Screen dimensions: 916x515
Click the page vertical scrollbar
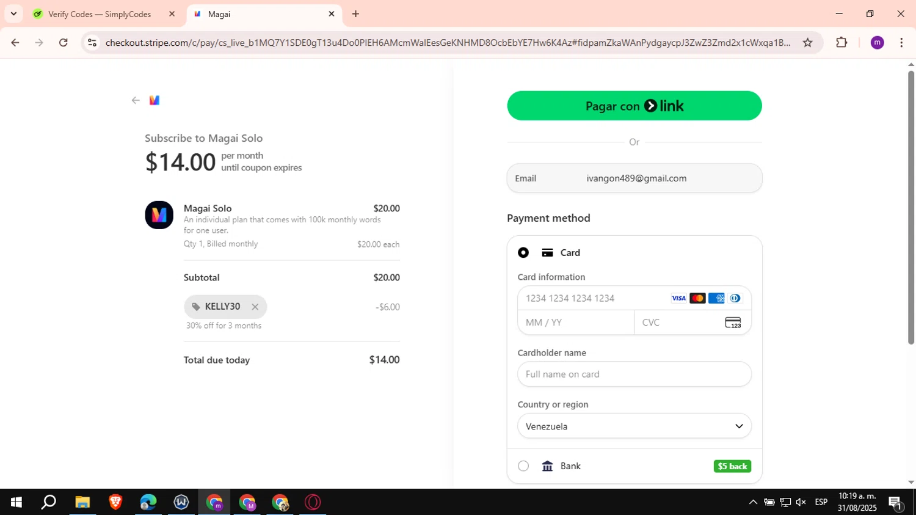(x=911, y=208)
